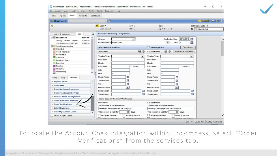Check Co-Borrower Mortgage Service box

click(148, 115)
